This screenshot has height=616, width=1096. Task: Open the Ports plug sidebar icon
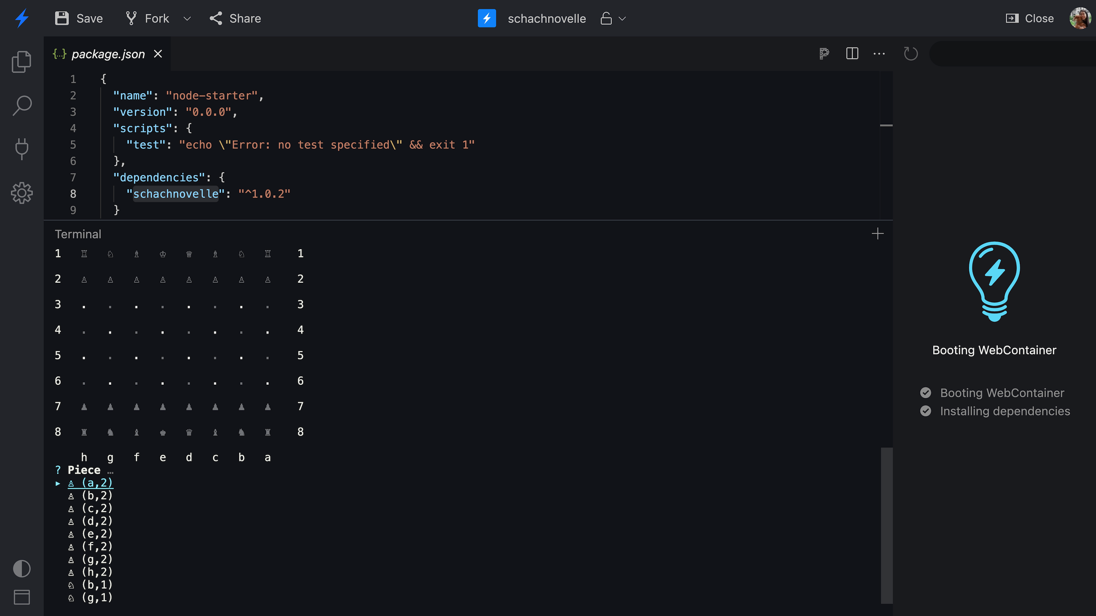(22, 149)
